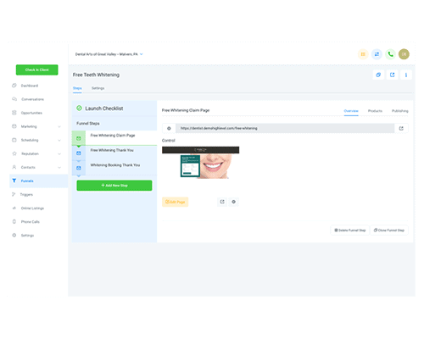The height and width of the screenshot is (339, 424).
Task: Open the location selector dropdown
Action: pos(109,54)
